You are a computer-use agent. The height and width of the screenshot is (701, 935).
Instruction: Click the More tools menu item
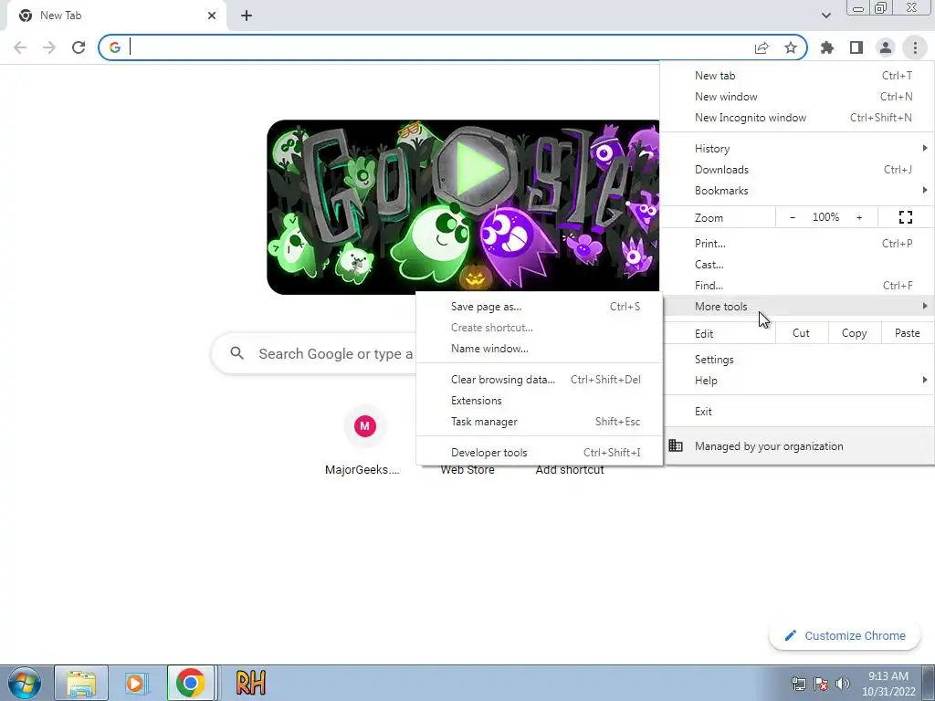coord(797,306)
